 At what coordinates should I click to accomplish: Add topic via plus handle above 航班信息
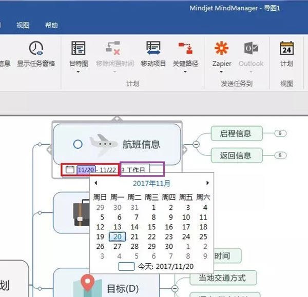tap(117, 119)
